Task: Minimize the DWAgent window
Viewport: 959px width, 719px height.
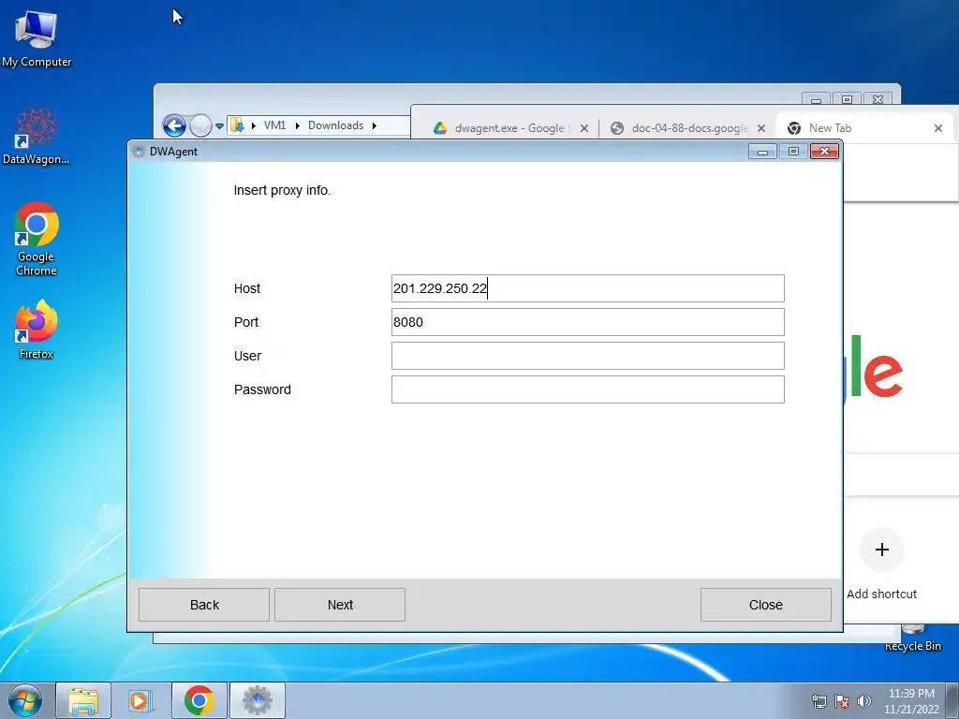Action: pos(762,152)
